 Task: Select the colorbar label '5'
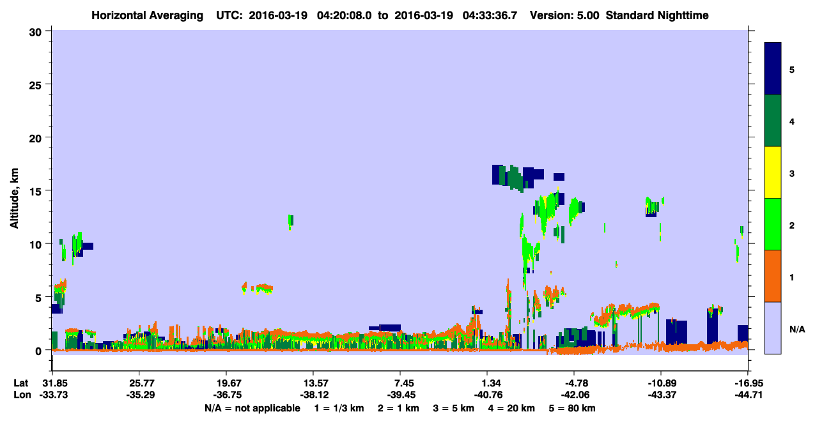point(792,69)
